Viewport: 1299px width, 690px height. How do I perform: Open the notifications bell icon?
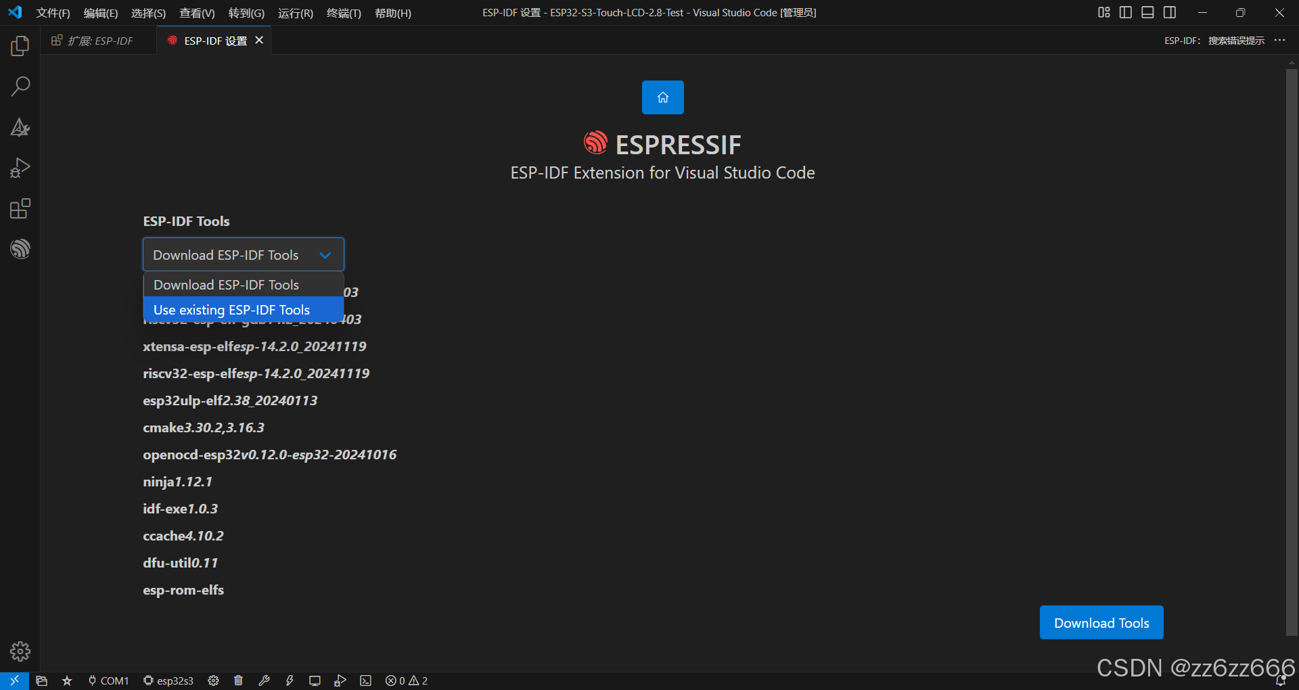coord(1280,681)
